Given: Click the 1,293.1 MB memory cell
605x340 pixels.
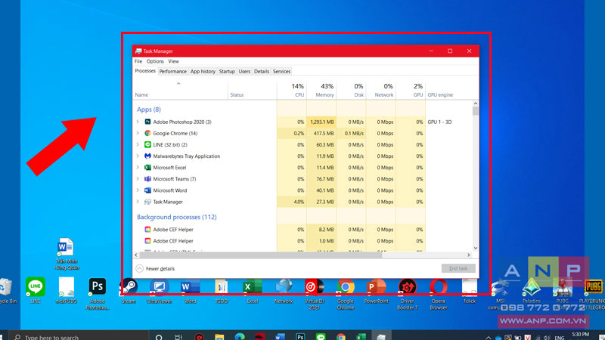Looking at the screenshot, I should point(321,122).
